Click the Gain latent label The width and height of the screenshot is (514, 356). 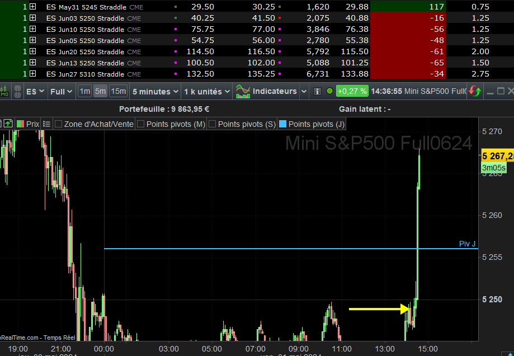pos(365,109)
